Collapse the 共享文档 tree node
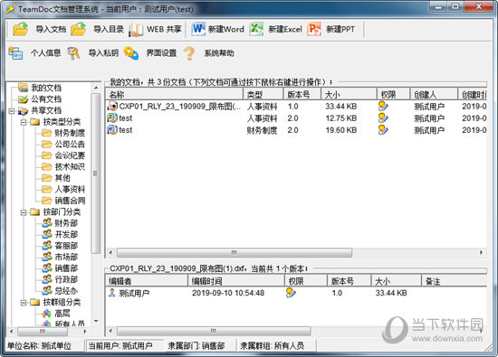This screenshot has width=498, height=357. tap(12, 110)
